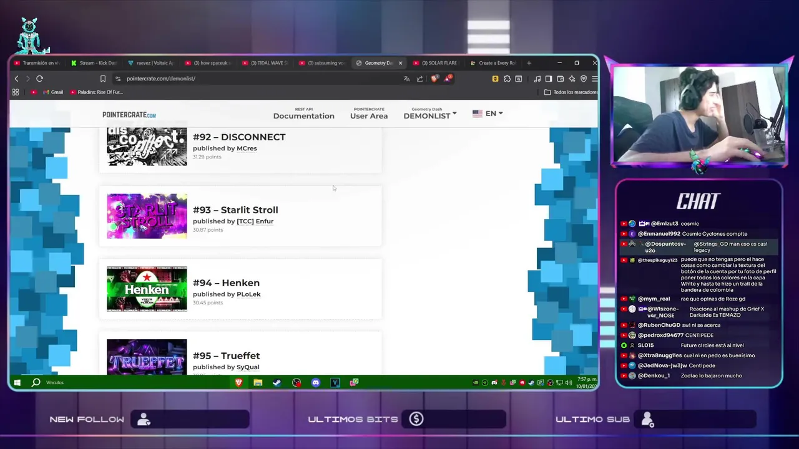Click publisher name MCres
The height and width of the screenshot is (449, 799).
pyautogui.click(x=247, y=148)
